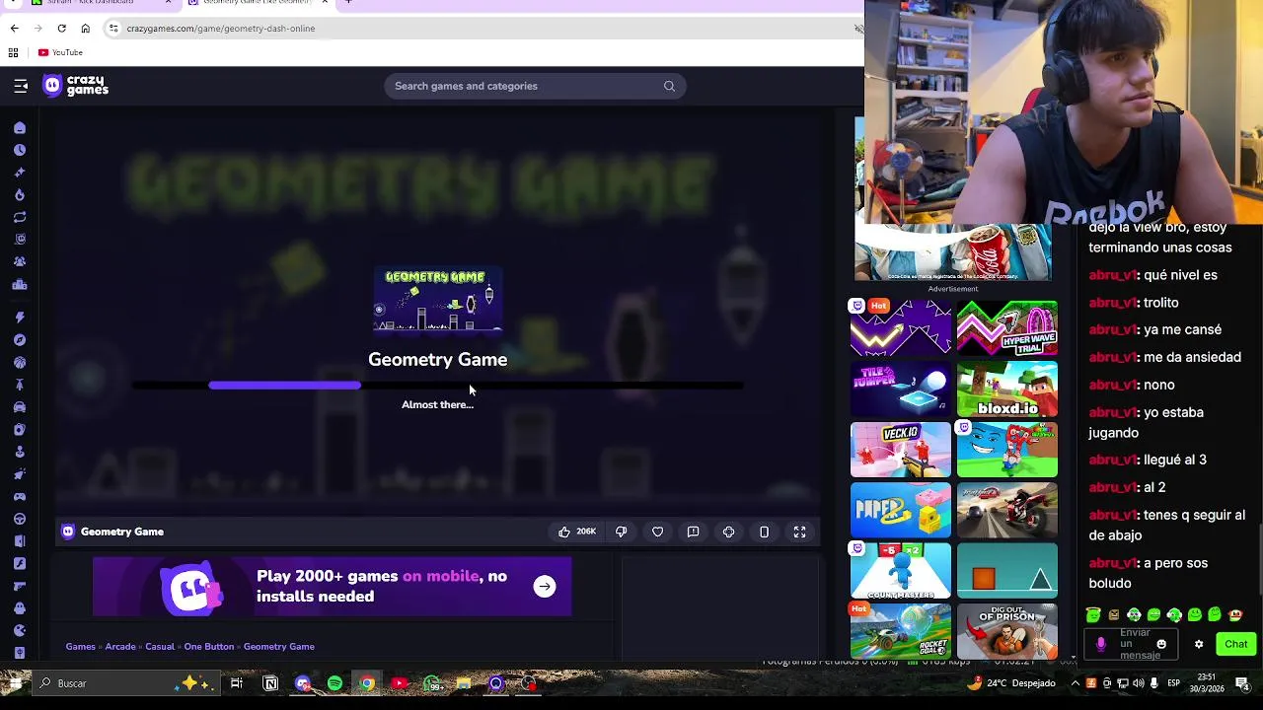Enter fullscreen mode for the game
The width and height of the screenshot is (1263, 710).
click(800, 532)
